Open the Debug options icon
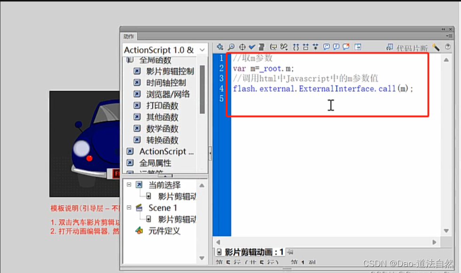Image resolution: width=461 pixels, height=273 pixels. [x=284, y=47]
